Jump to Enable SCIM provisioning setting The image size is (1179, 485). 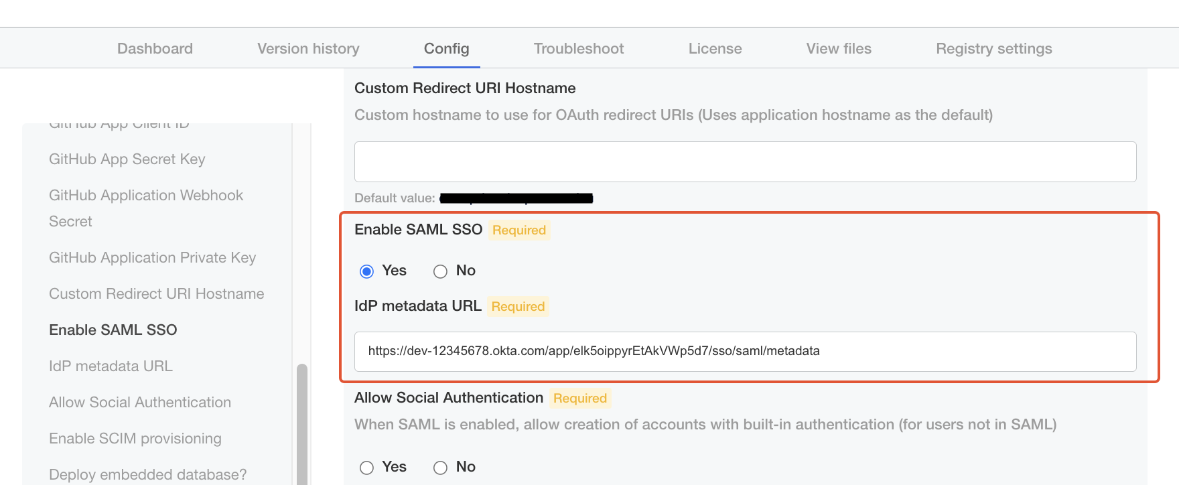[135, 439]
